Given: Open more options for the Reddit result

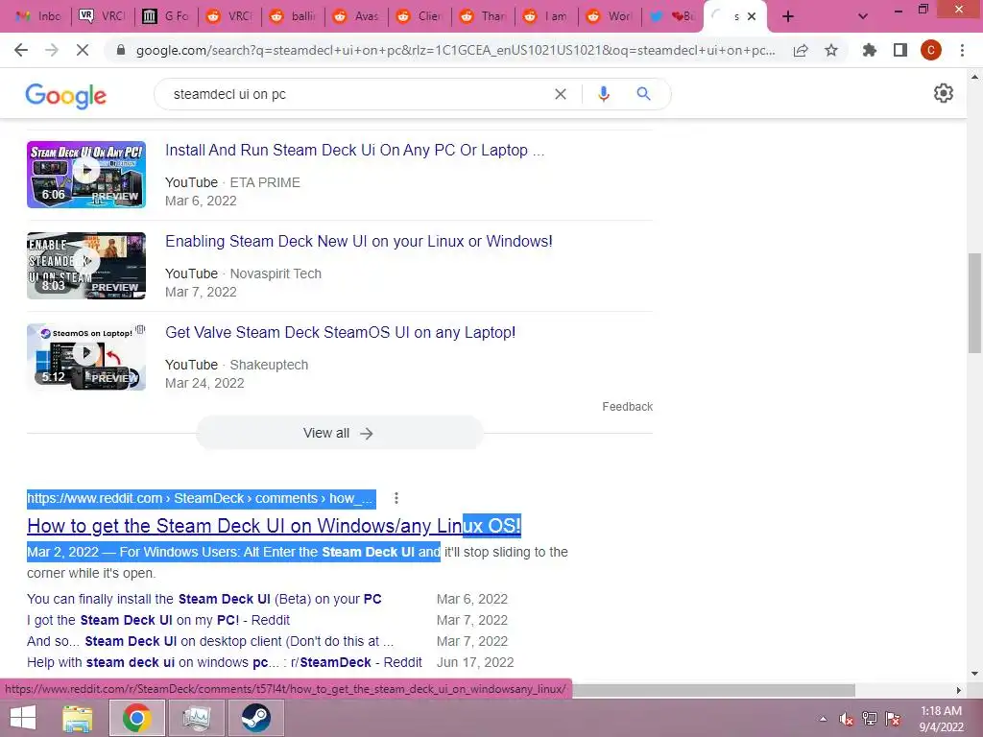Looking at the screenshot, I should coord(396,498).
